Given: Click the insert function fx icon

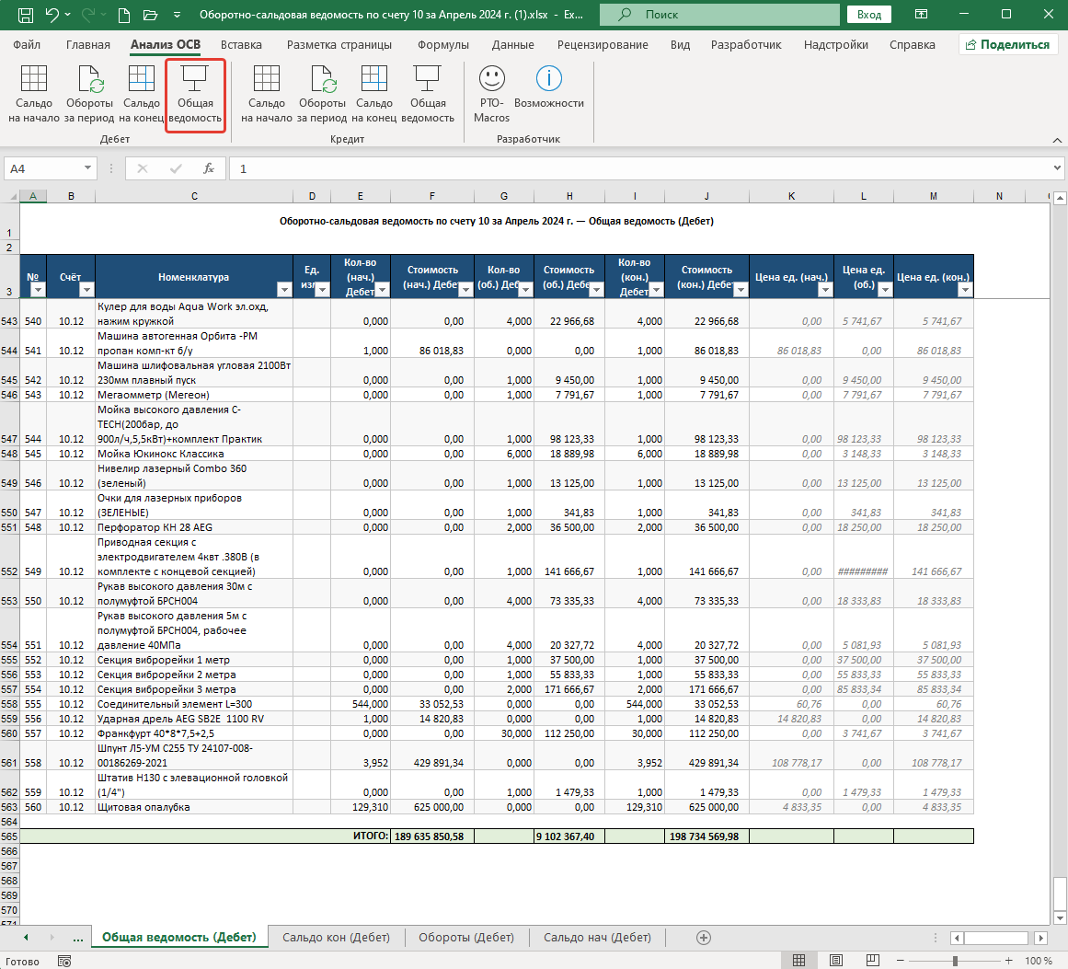Looking at the screenshot, I should tap(209, 168).
